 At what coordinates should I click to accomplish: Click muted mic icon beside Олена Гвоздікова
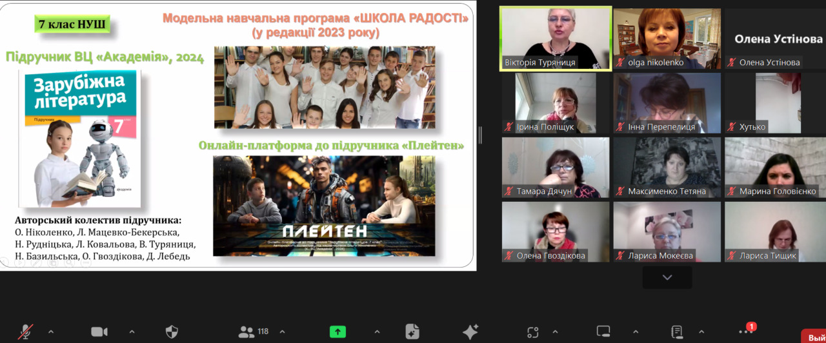click(509, 256)
